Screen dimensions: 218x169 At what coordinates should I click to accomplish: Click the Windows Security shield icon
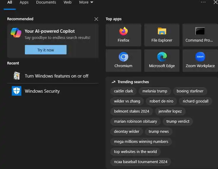tap(17, 91)
